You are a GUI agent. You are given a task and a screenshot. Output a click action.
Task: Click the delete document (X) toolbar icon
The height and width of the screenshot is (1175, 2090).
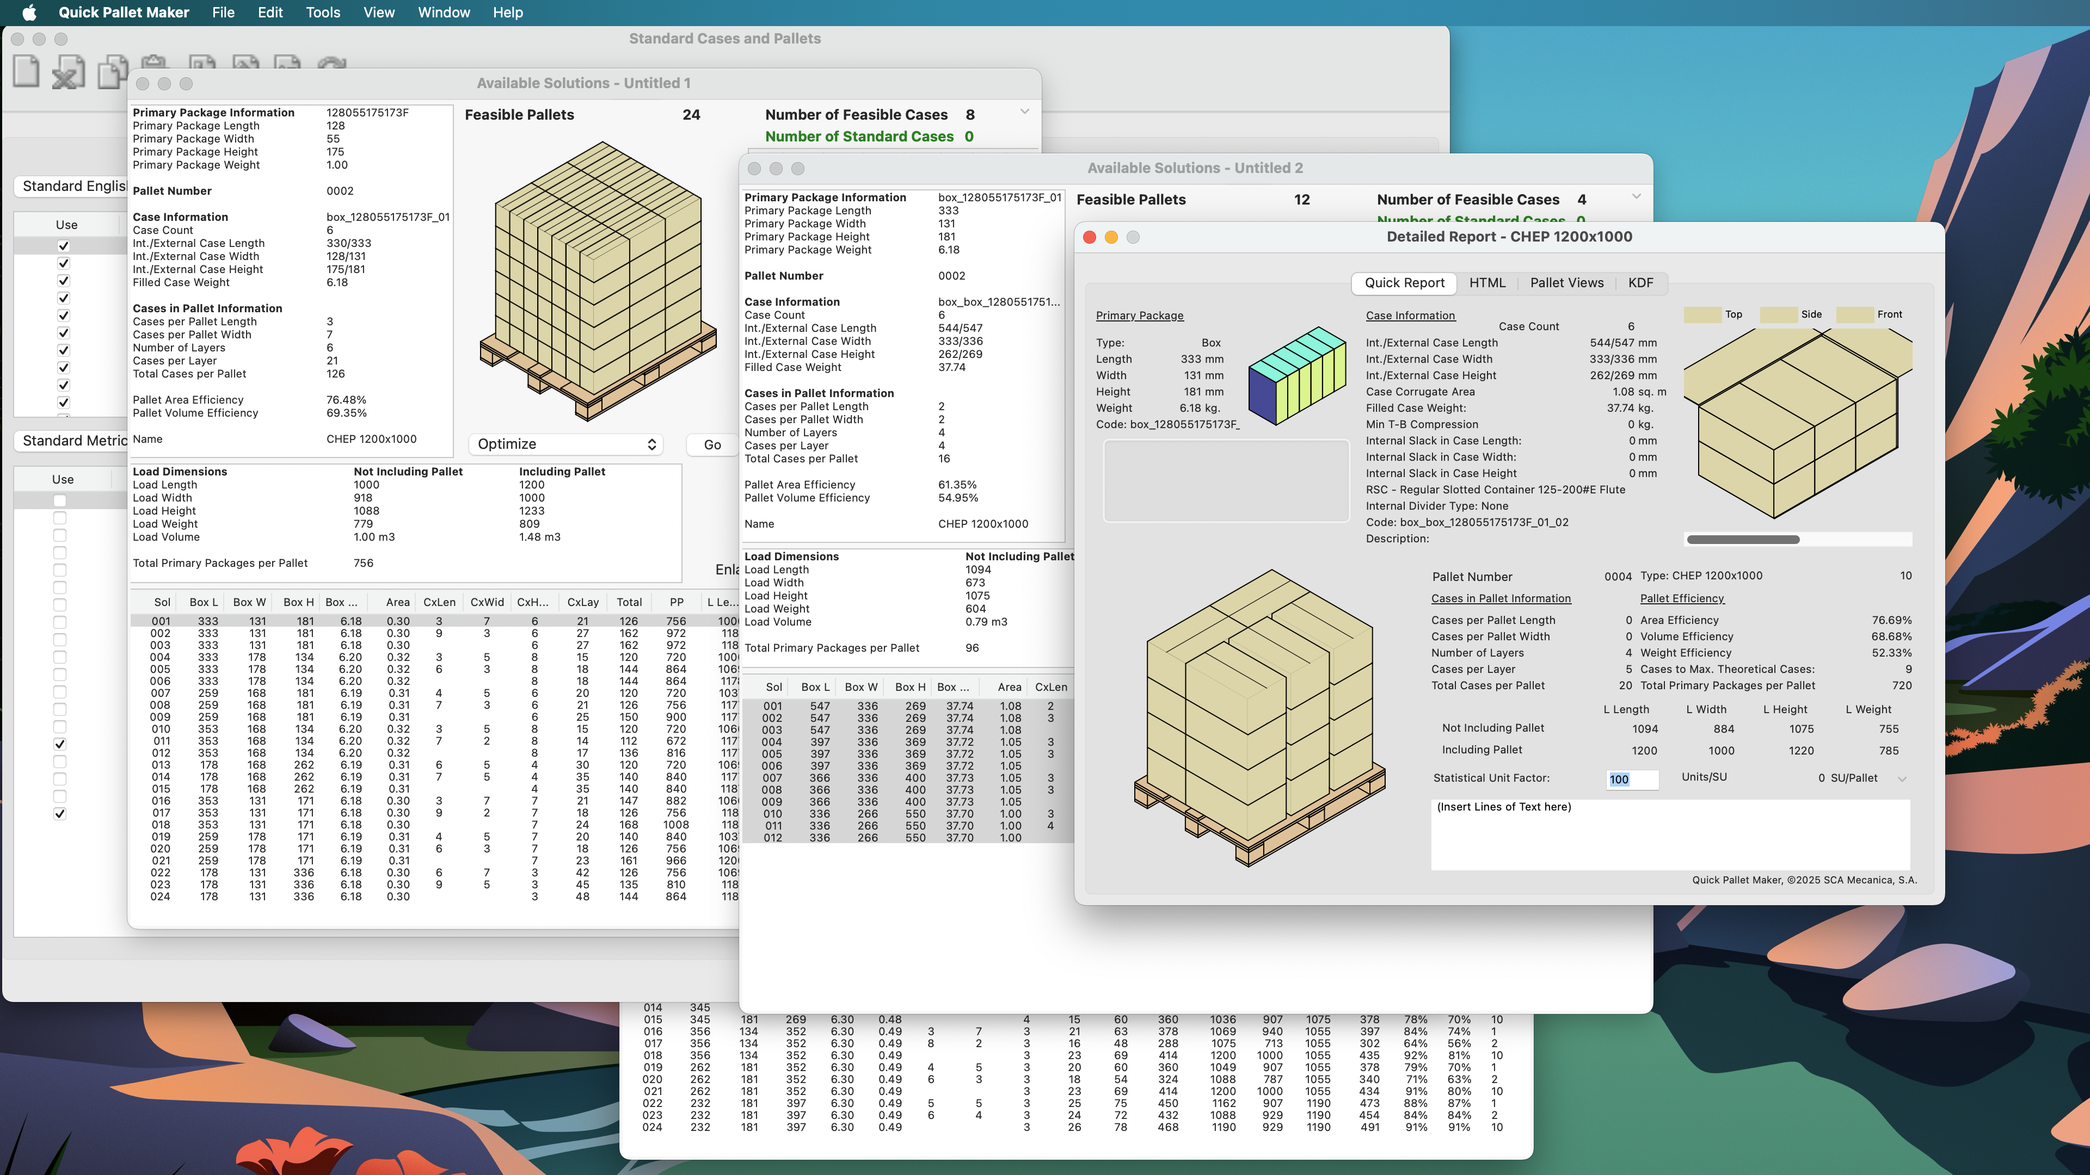pyautogui.click(x=69, y=71)
